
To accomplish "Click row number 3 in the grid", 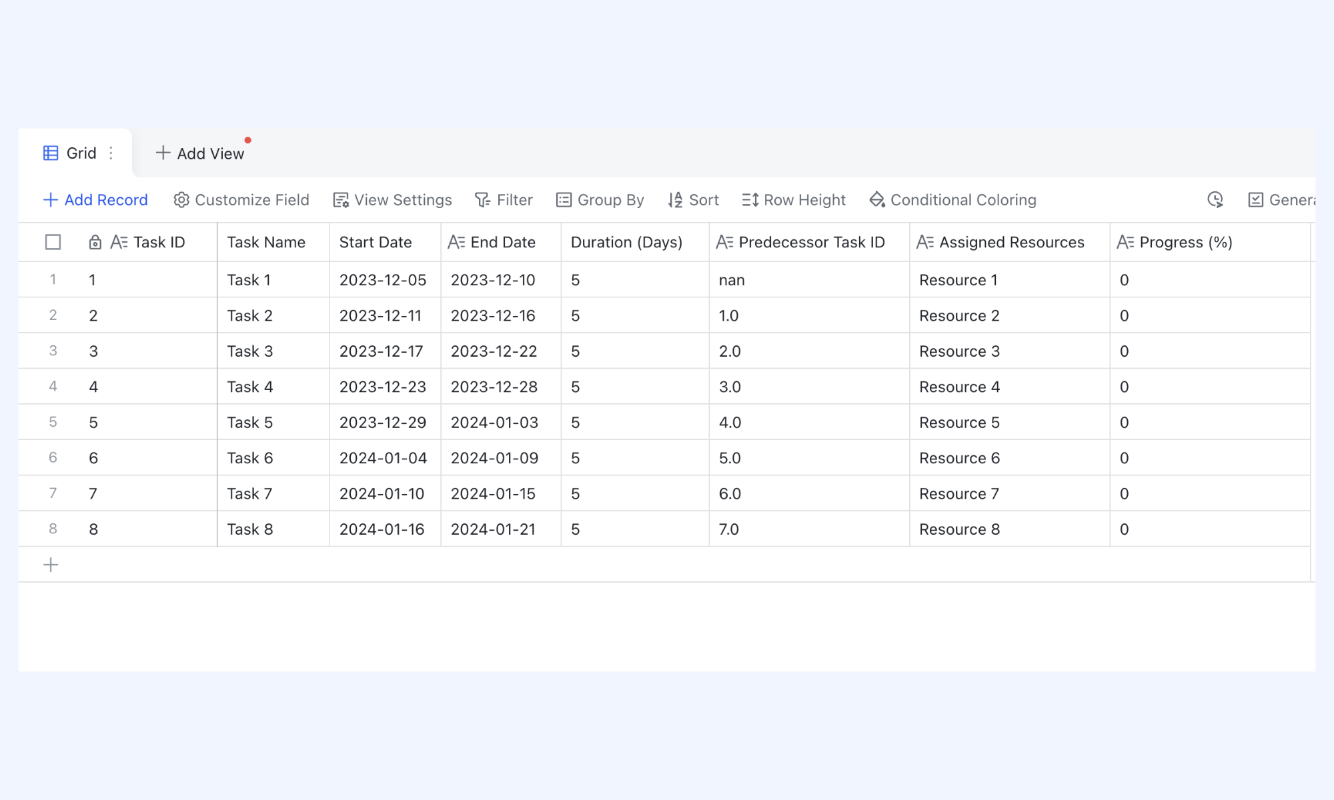I will coord(53,351).
